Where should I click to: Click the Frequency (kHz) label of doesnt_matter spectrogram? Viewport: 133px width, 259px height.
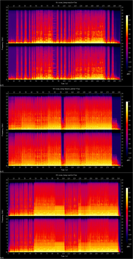[x=3, y=129]
